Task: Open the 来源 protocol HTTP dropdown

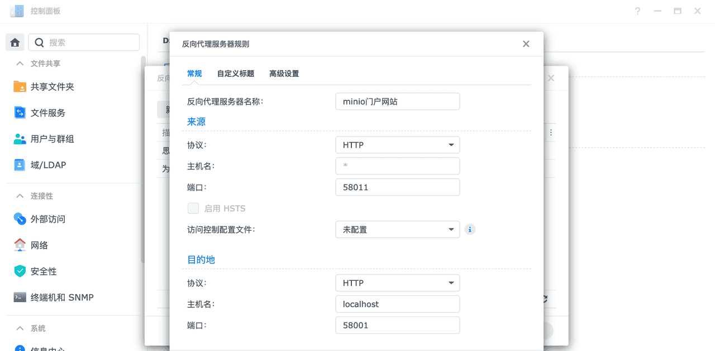Action: click(x=397, y=144)
